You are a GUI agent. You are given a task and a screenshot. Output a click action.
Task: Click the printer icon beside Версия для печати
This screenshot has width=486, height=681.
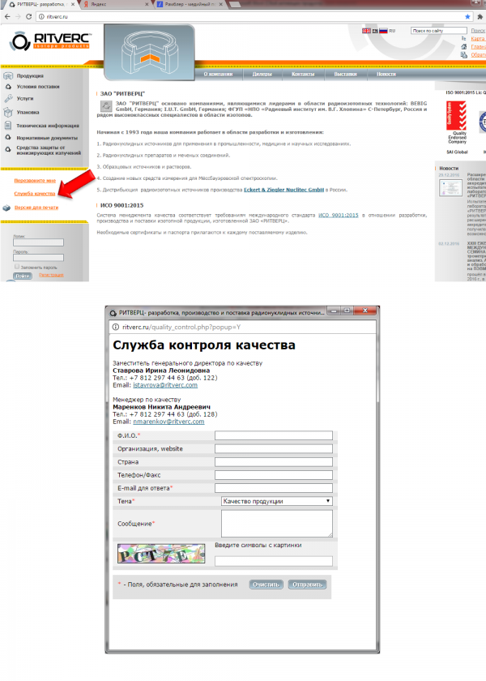click(x=6, y=208)
